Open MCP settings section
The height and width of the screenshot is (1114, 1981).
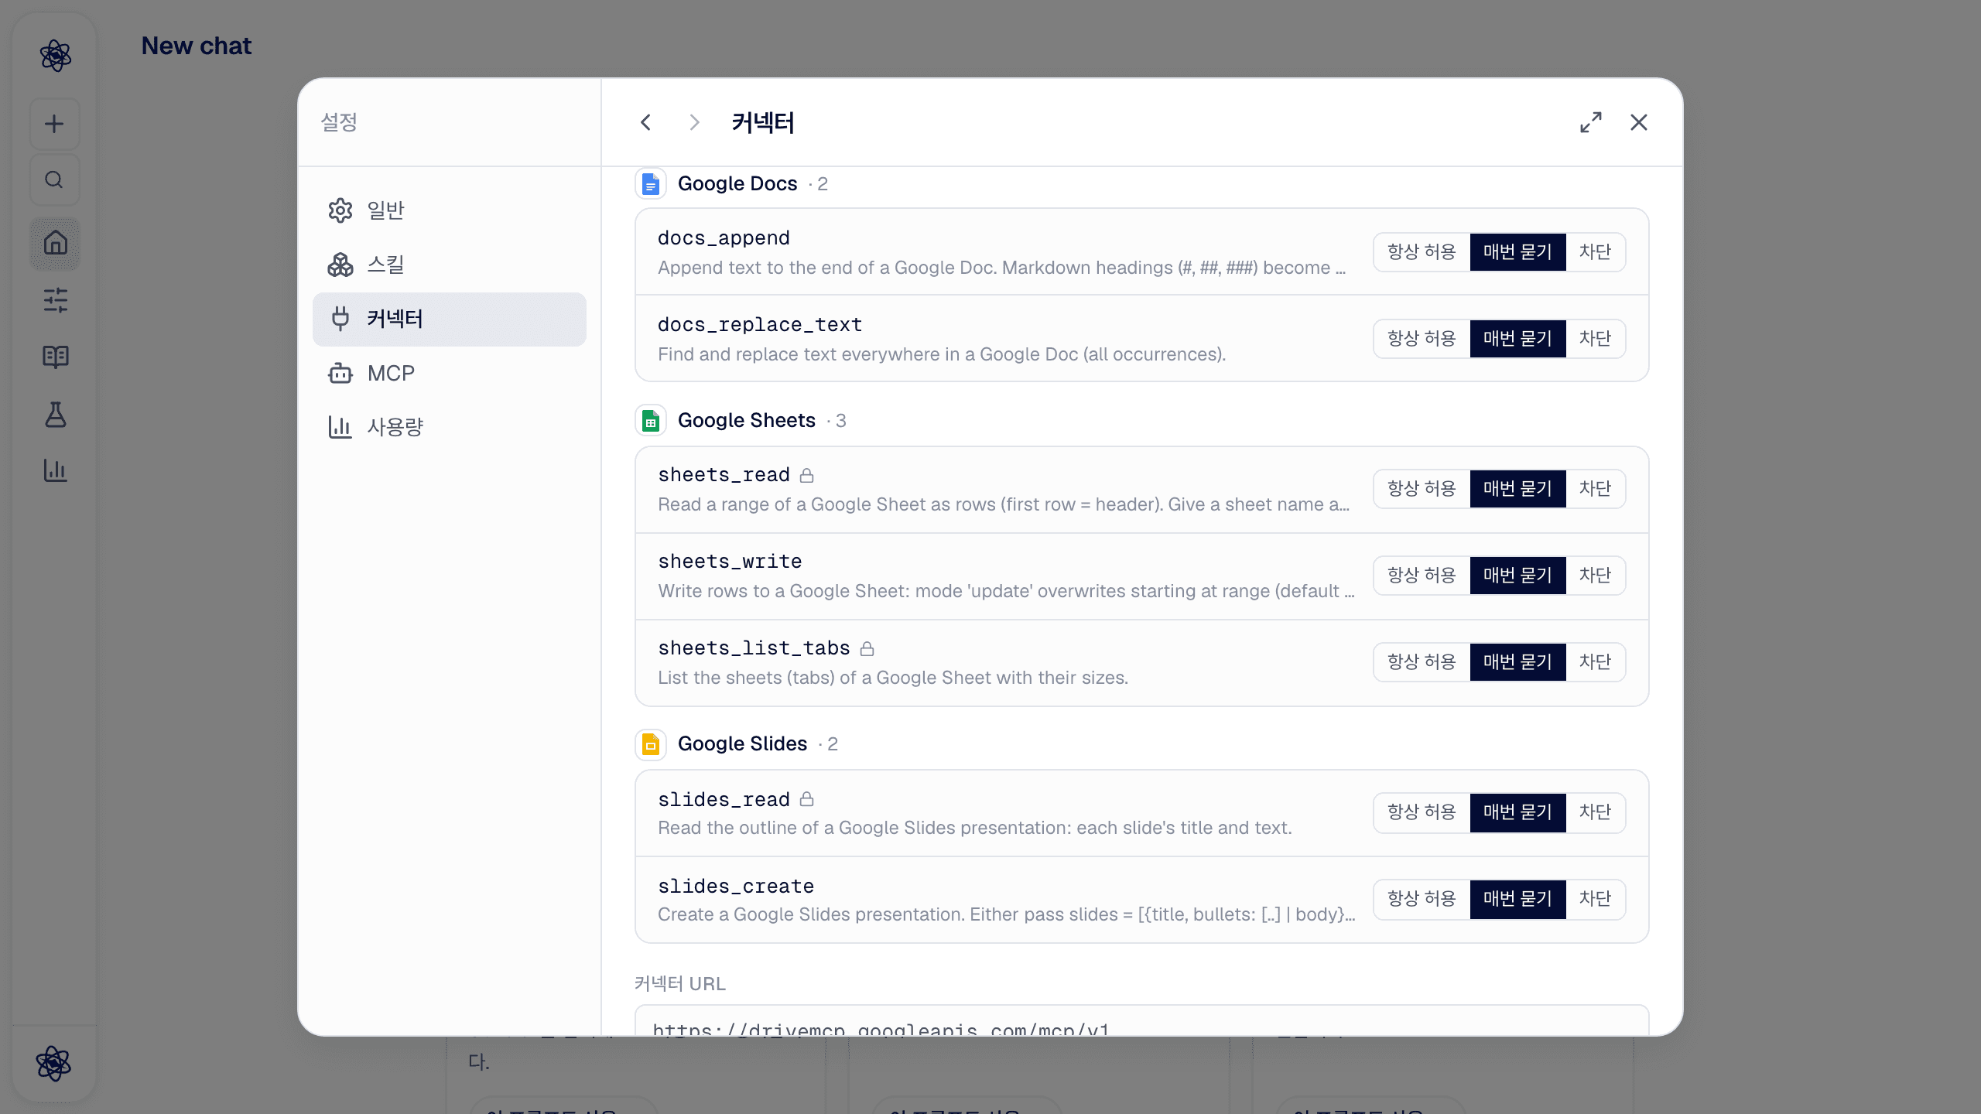click(x=450, y=373)
